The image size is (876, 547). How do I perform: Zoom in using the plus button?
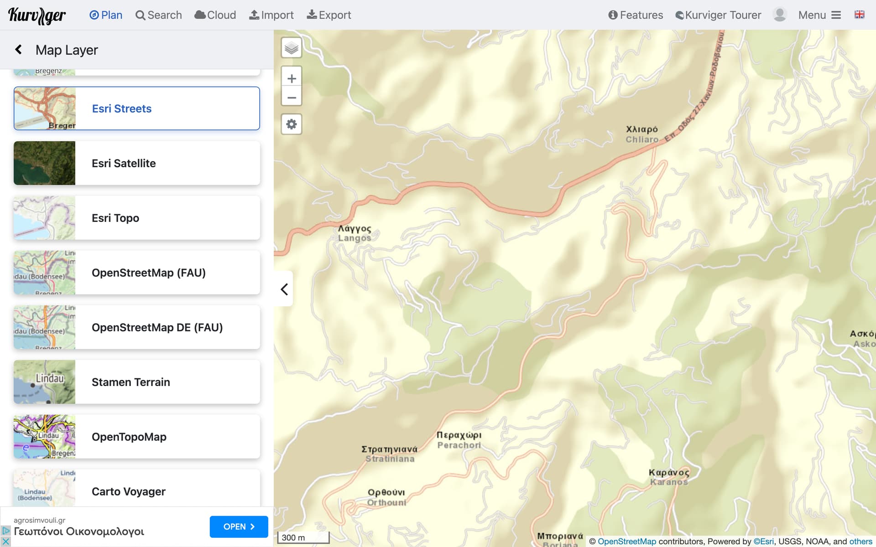291,78
